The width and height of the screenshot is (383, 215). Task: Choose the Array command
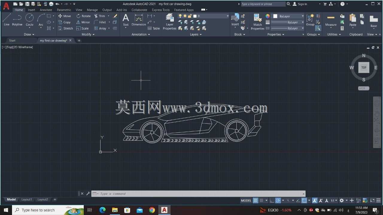coord(100,28)
